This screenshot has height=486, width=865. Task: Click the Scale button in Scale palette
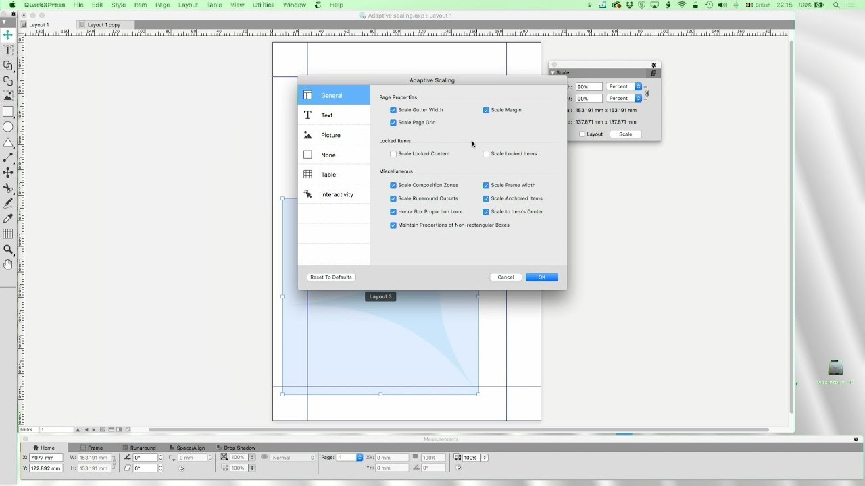tap(626, 134)
